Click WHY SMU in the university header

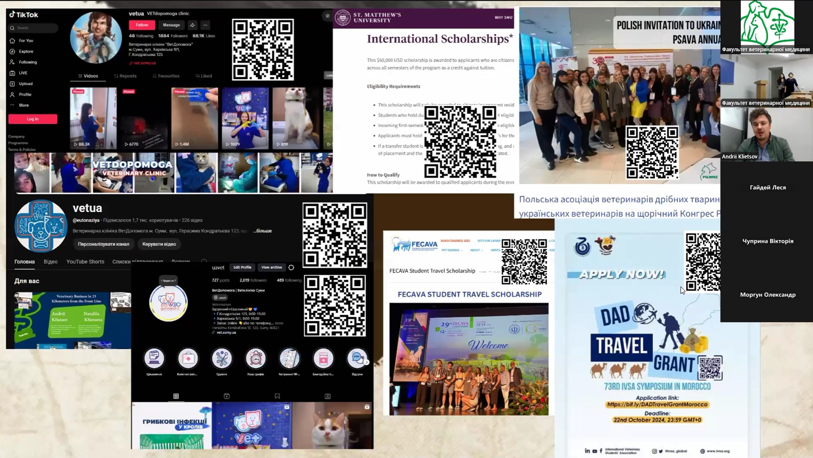[503, 17]
